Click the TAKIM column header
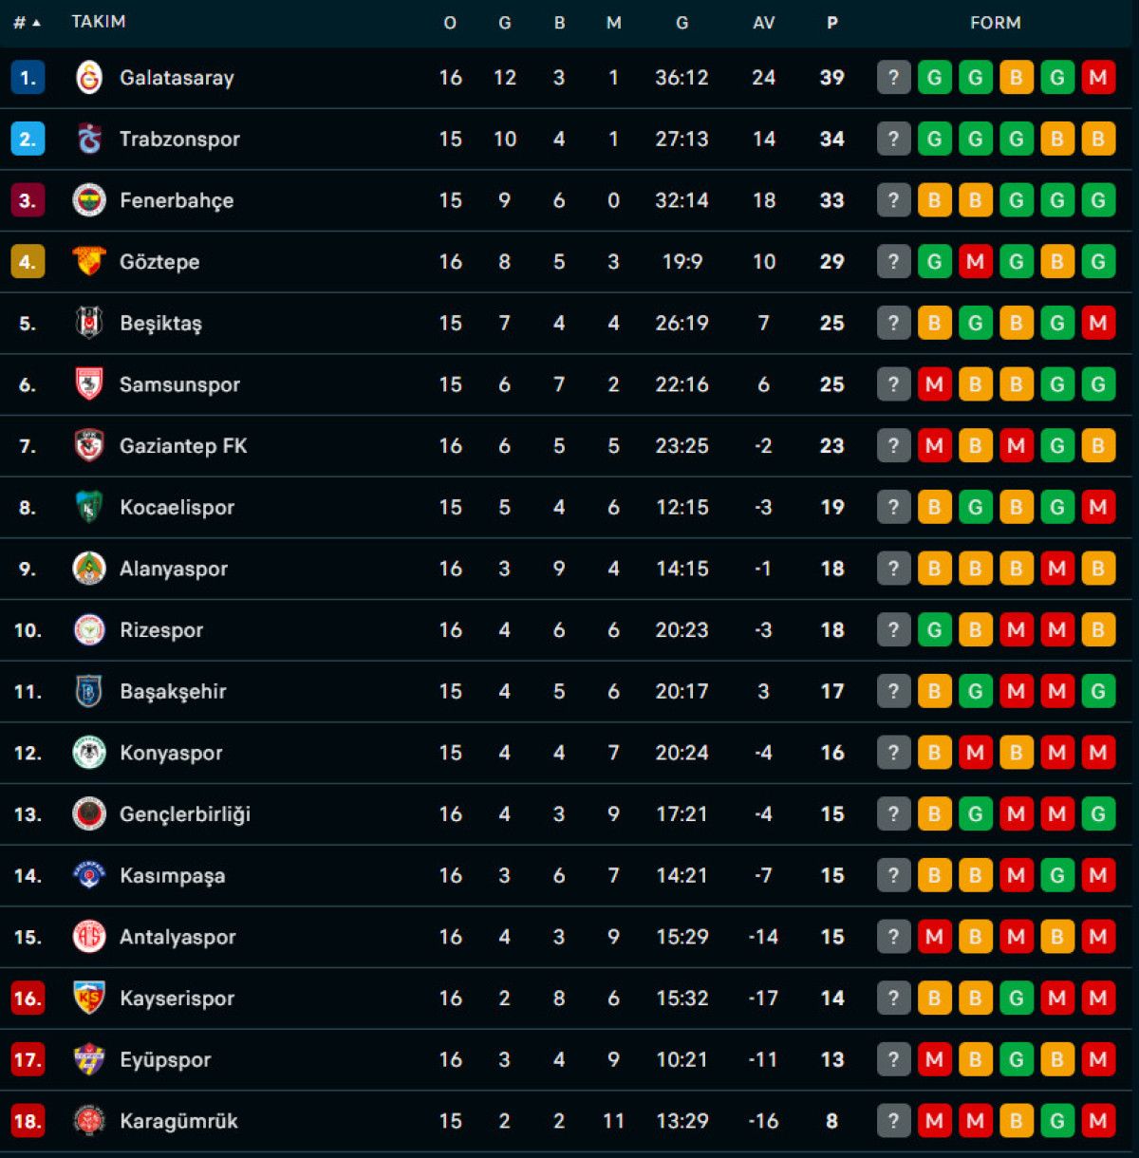This screenshot has width=1139, height=1158. (x=99, y=22)
